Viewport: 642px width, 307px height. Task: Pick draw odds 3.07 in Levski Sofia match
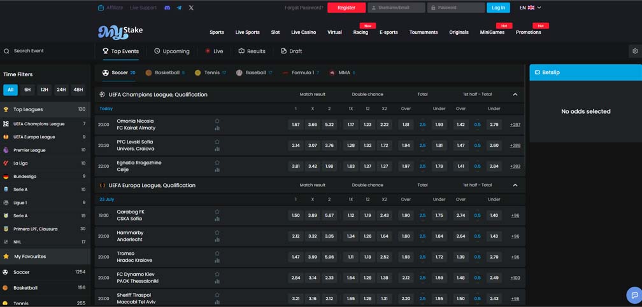[x=312, y=146]
